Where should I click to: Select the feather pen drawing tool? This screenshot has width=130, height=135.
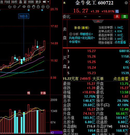(19, 7)
